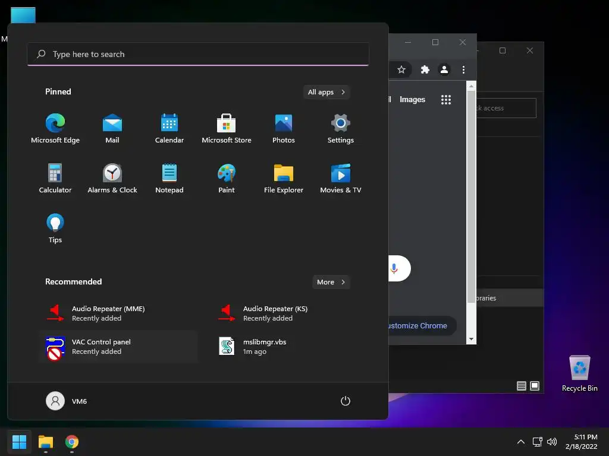Open Microsoft Store

pos(227,129)
